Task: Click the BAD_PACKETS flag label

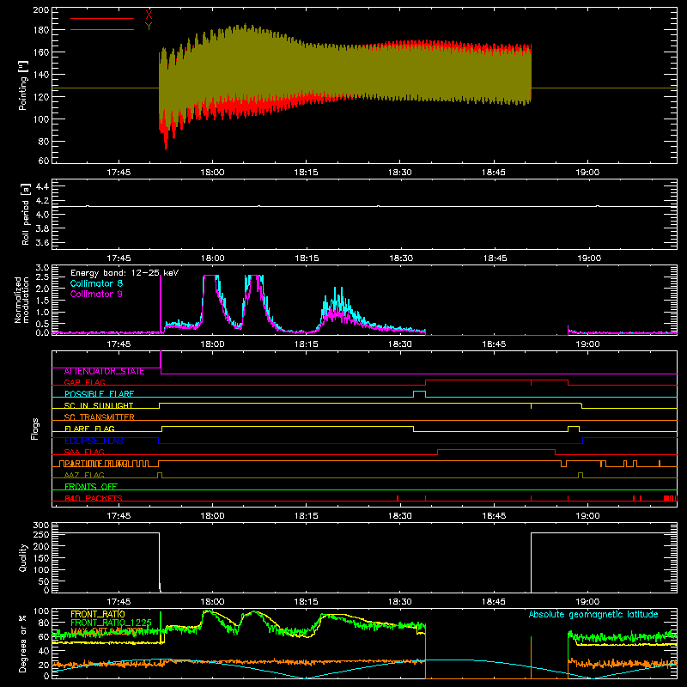Action: pyautogui.click(x=94, y=498)
